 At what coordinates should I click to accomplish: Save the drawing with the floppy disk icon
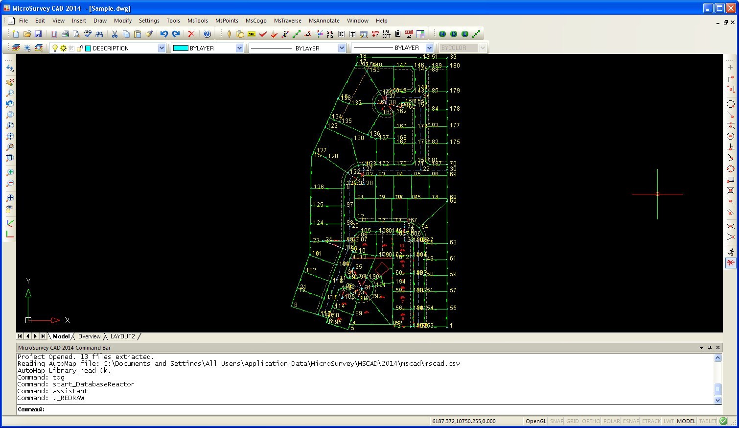tap(38, 34)
